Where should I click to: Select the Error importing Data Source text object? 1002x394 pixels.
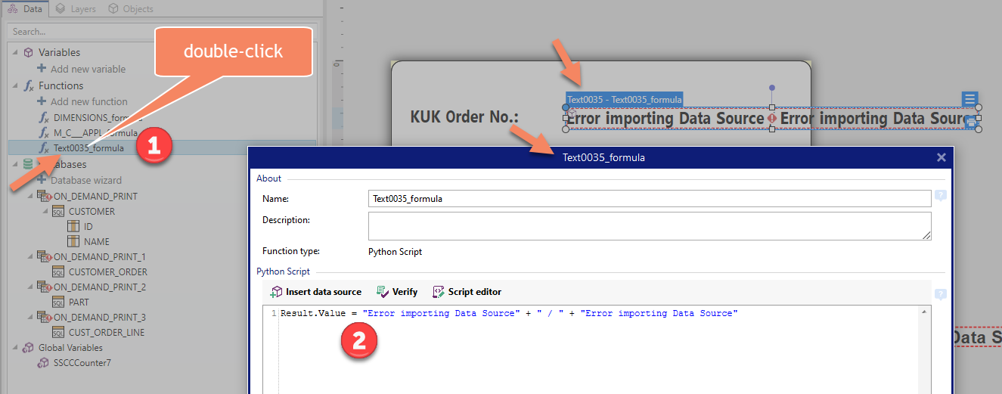click(771, 119)
